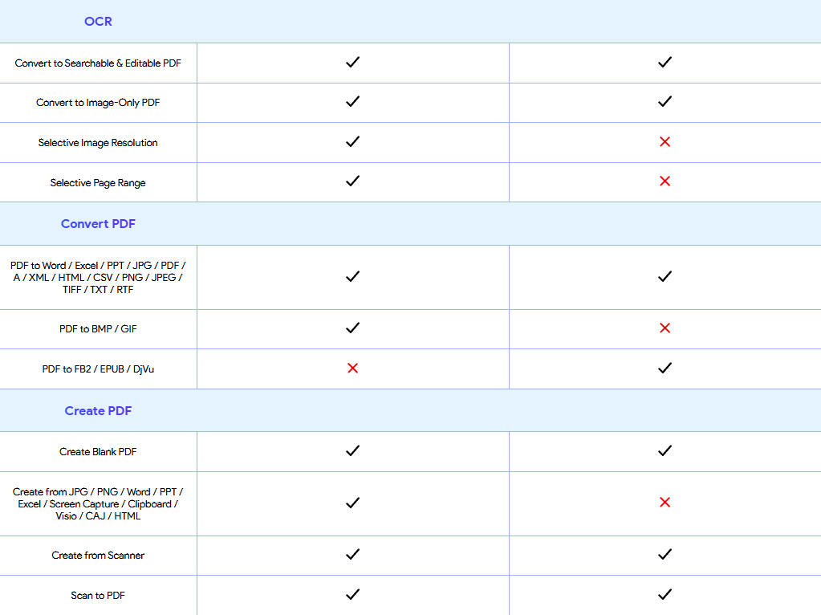The height and width of the screenshot is (615, 821).
Task: Click middle-column checkmark for Create Blank PDF
Action: click(x=353, y=451)
